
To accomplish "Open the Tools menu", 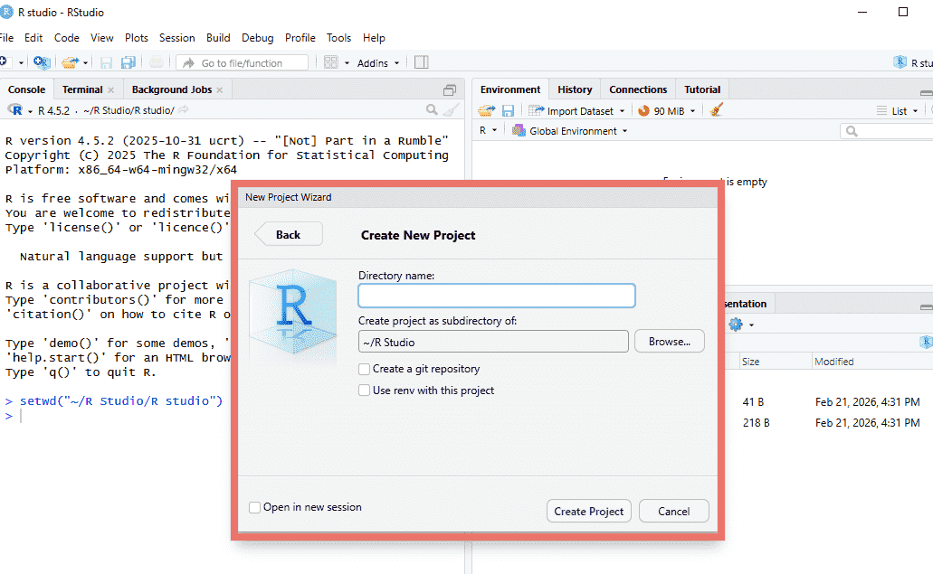I will pos(338,37).
